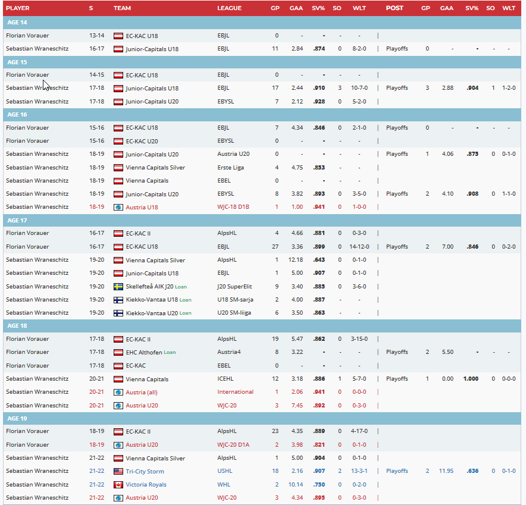Click the globe icon beside Austria U18
This screenshot has height=505, width=526.
point(118,208)
